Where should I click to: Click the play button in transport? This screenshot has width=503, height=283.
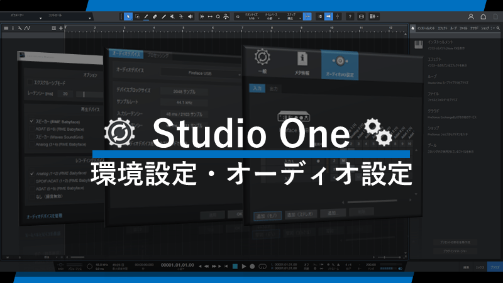point(244,266)
